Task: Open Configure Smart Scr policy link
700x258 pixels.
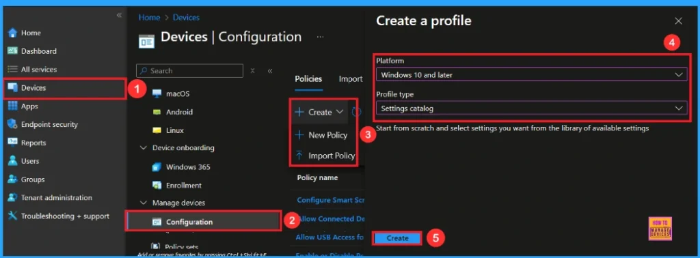Action: pyautogui.click(x=330, y=200)
